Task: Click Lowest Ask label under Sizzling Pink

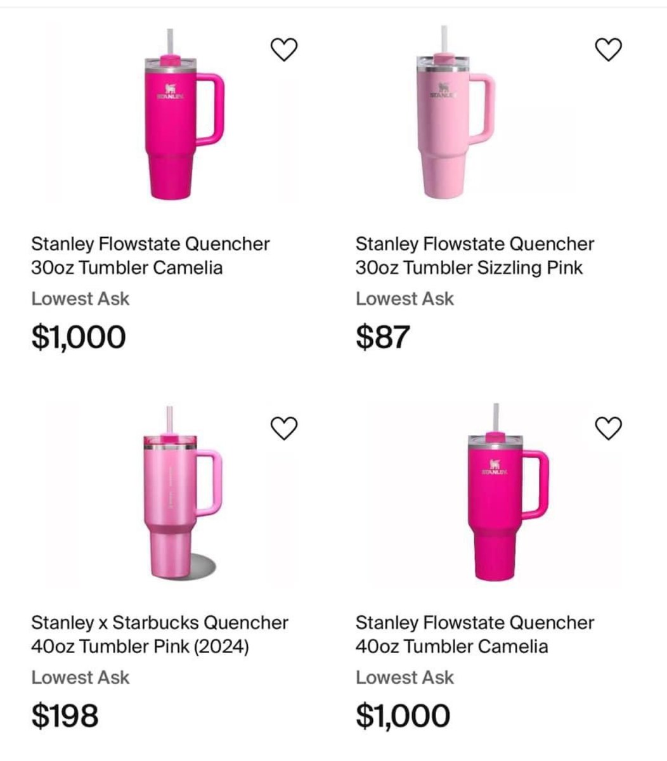Action: pyautogui.click(x=405, y=299)
